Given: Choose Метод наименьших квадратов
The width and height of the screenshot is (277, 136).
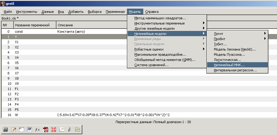Looking at the screenshot, I should 167,18.
